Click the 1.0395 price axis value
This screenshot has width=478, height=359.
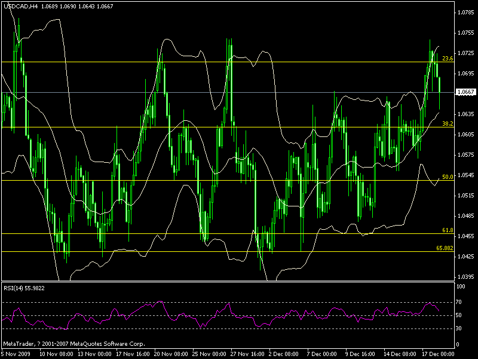pyautogui.click(x=466, y=277)
